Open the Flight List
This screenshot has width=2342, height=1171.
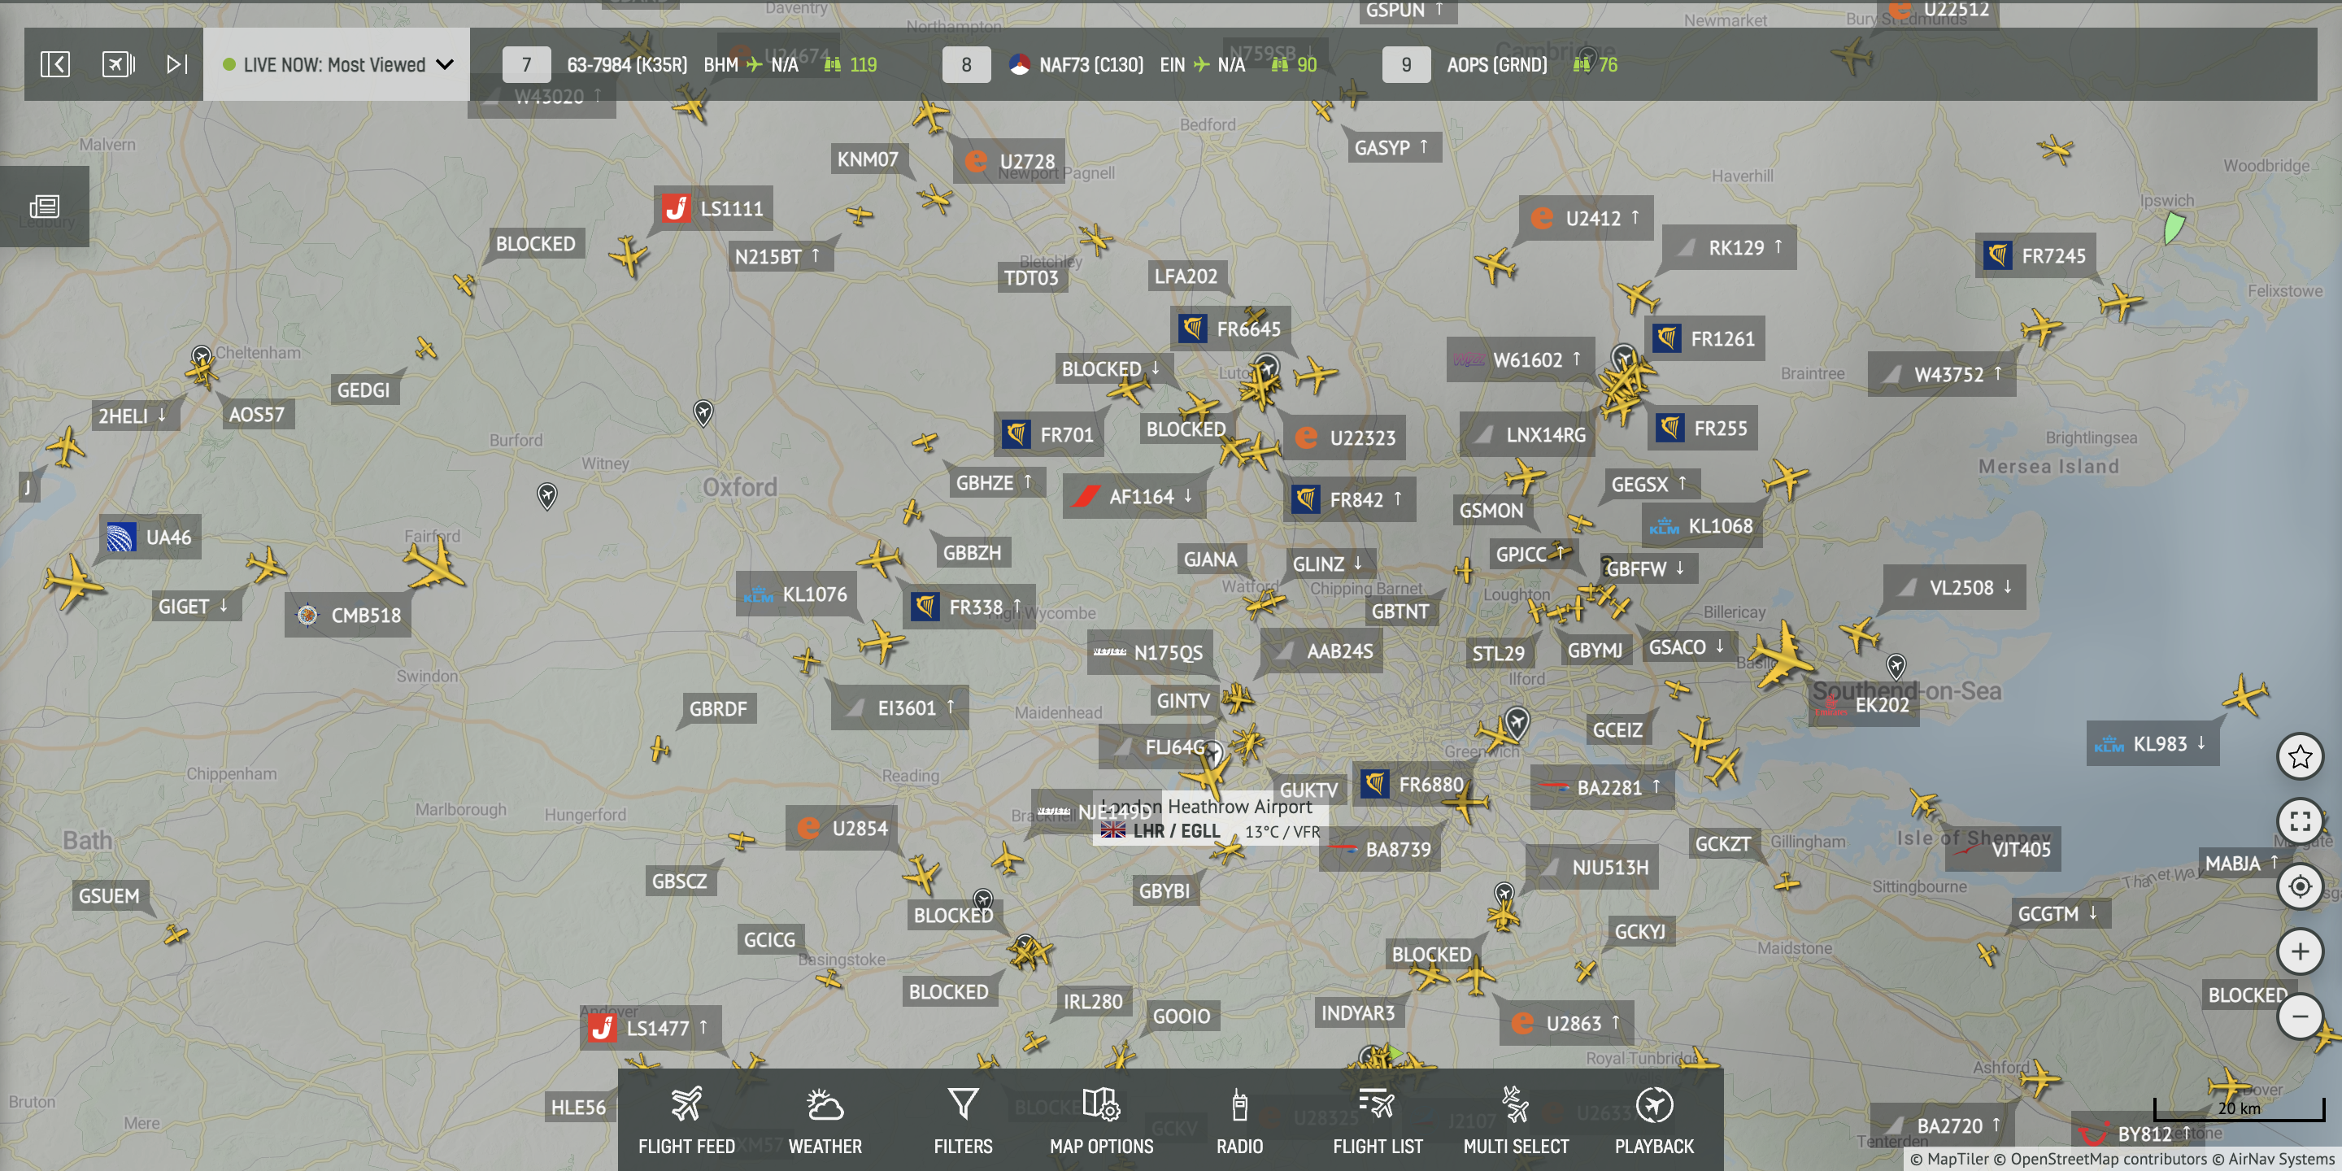[1378, 1120]
